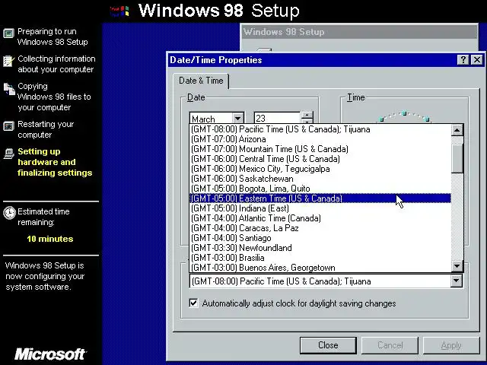This screenshot has width=487, height=365.
Task: Increase the year with spinner up arrow
Action: pyautogui.click(x=307, y=115)
